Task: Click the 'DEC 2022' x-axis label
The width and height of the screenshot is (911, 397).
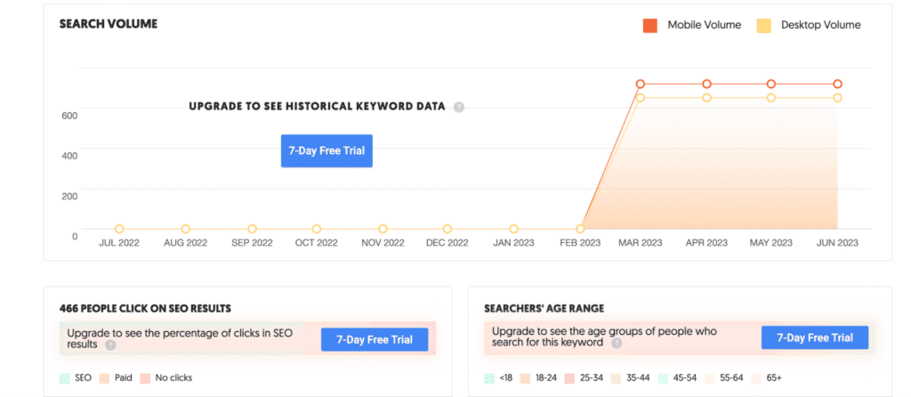Action: pyautogui.click(x=447, y=243)
